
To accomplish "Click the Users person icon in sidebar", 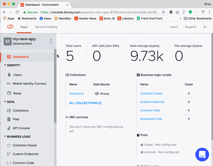I will (9, 75).
